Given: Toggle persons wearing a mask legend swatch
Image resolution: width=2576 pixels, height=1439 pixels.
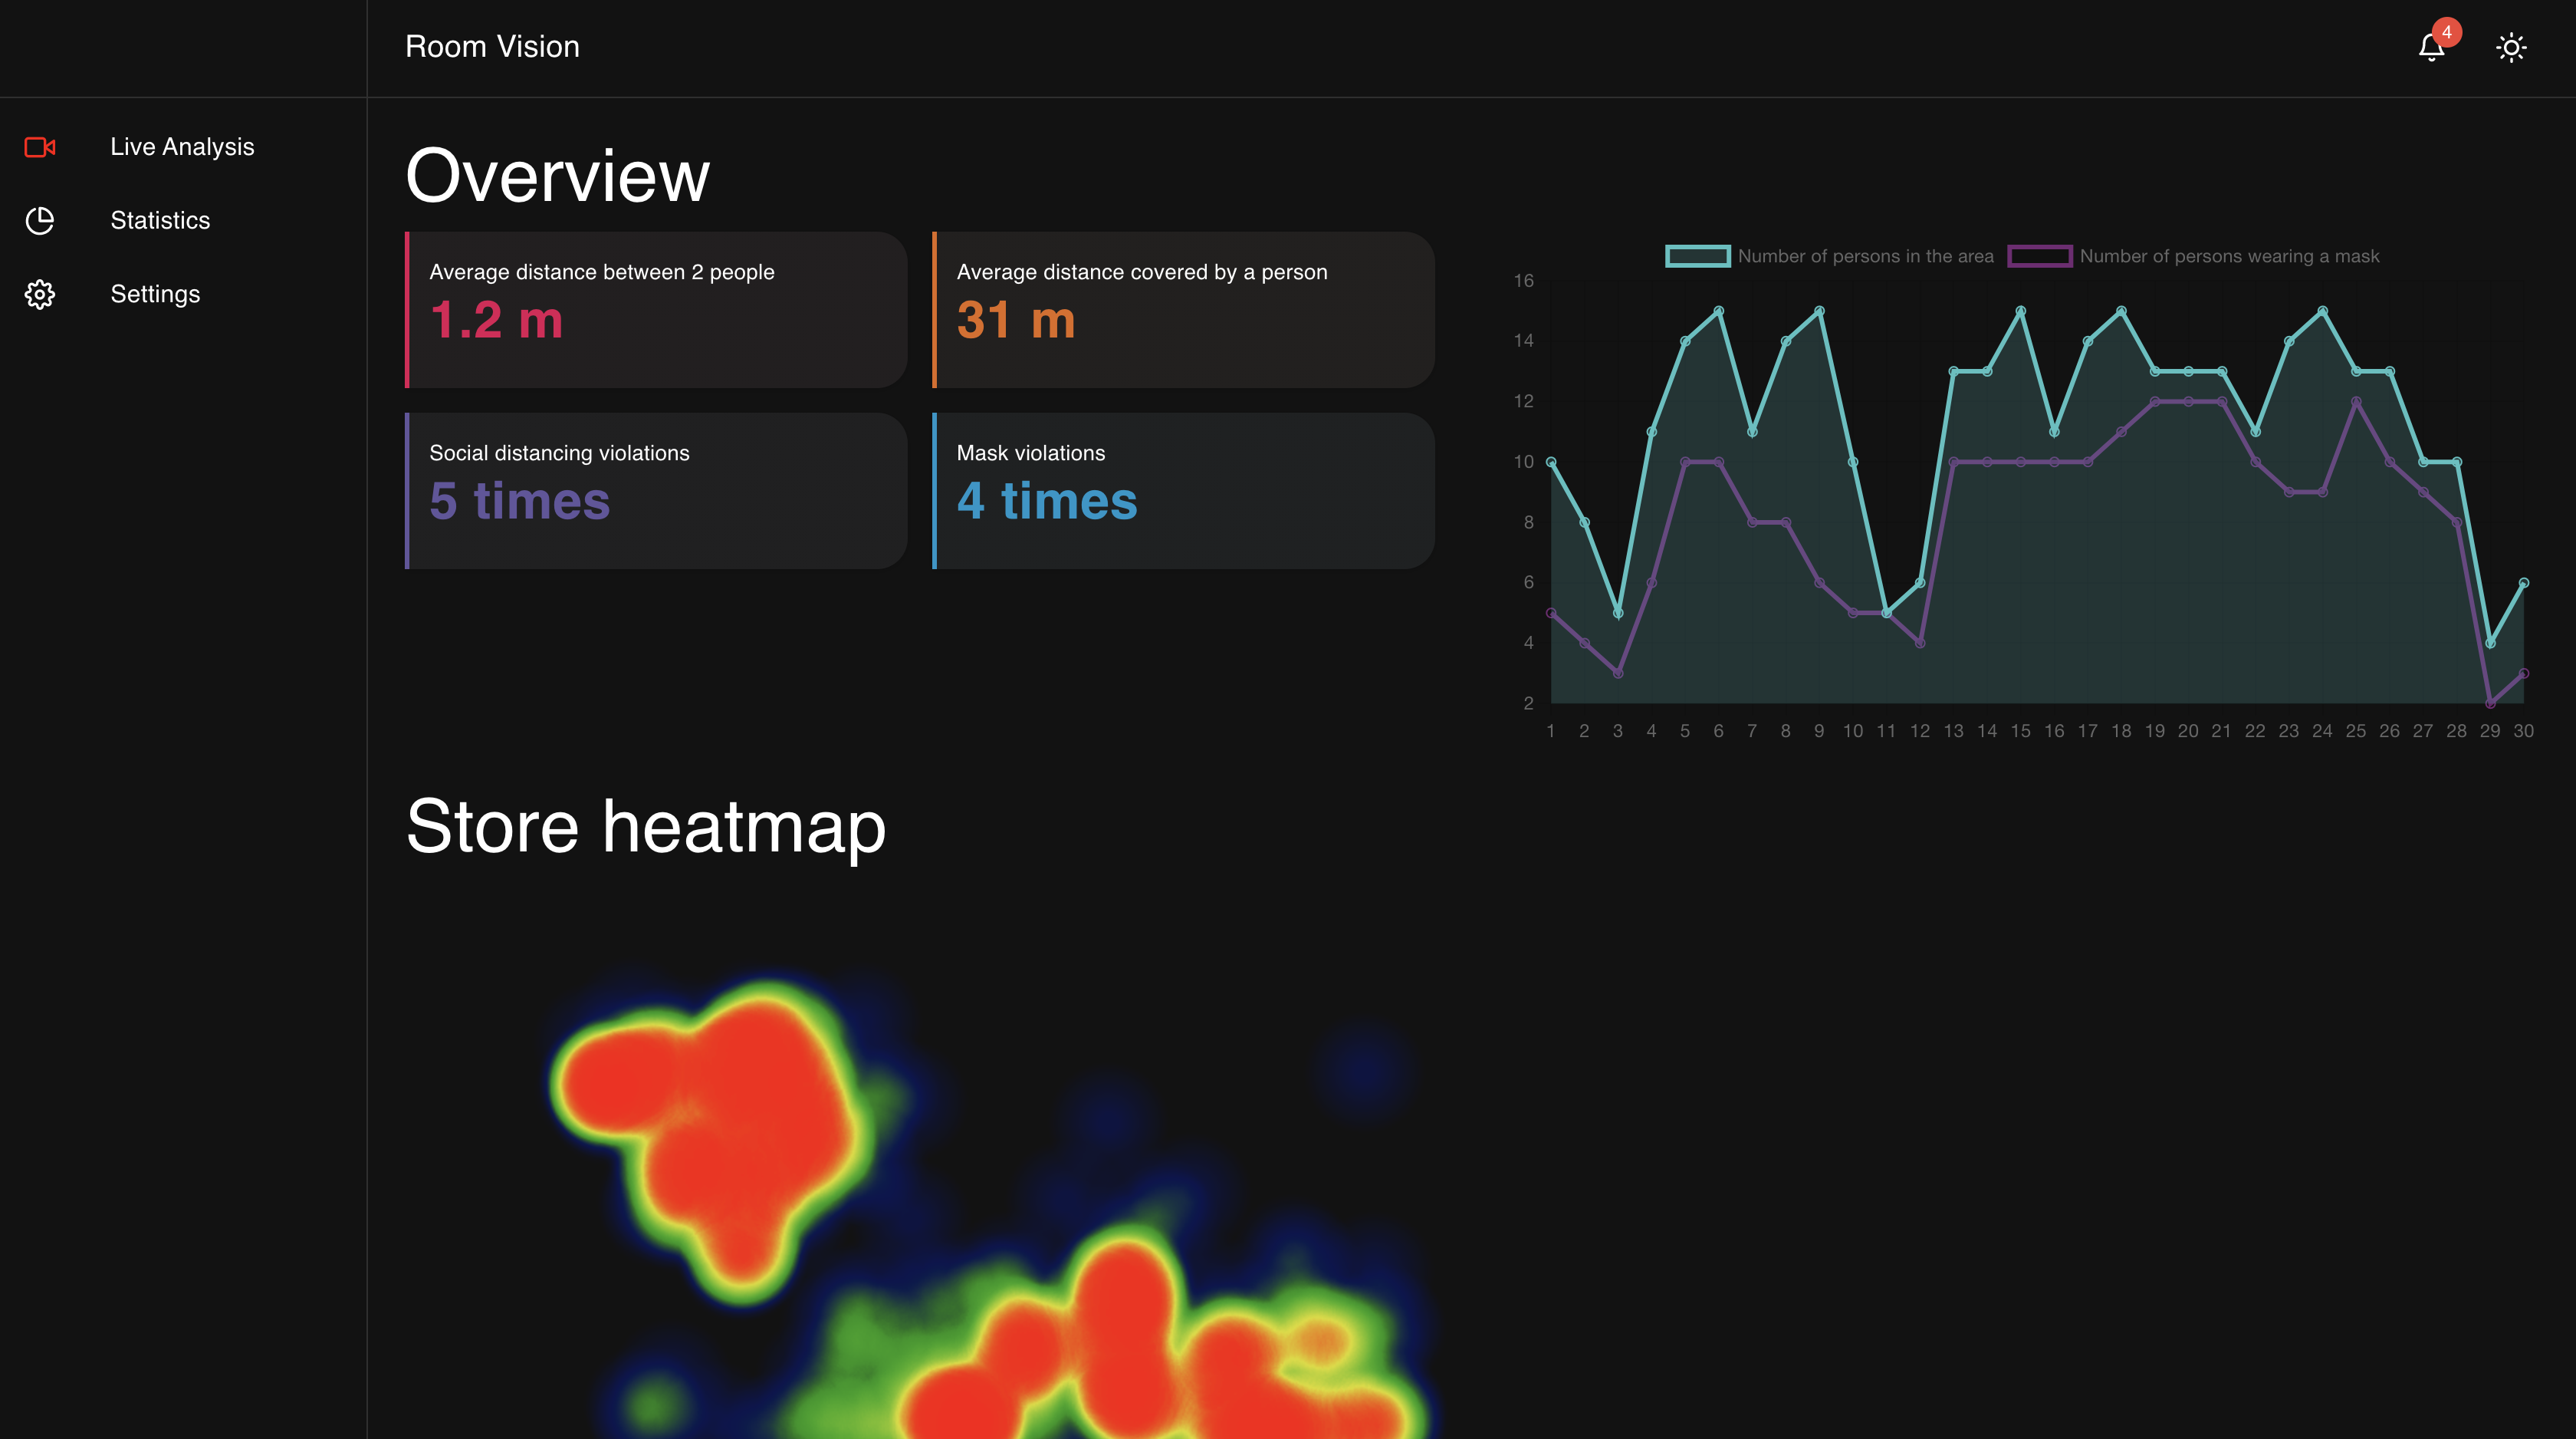Looking at the screenshot, I should [x=2039, y=256].
